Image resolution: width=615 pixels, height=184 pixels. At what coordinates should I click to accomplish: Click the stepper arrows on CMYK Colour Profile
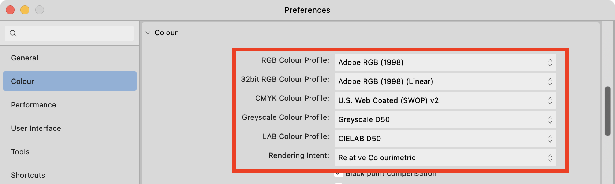tap(550, 100)
